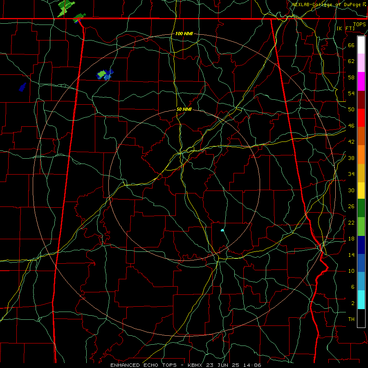This screenshot has width=368, height=368.
Task: Click the light green legend swatch
Action: pyautogui.click(x=361, y=227)
